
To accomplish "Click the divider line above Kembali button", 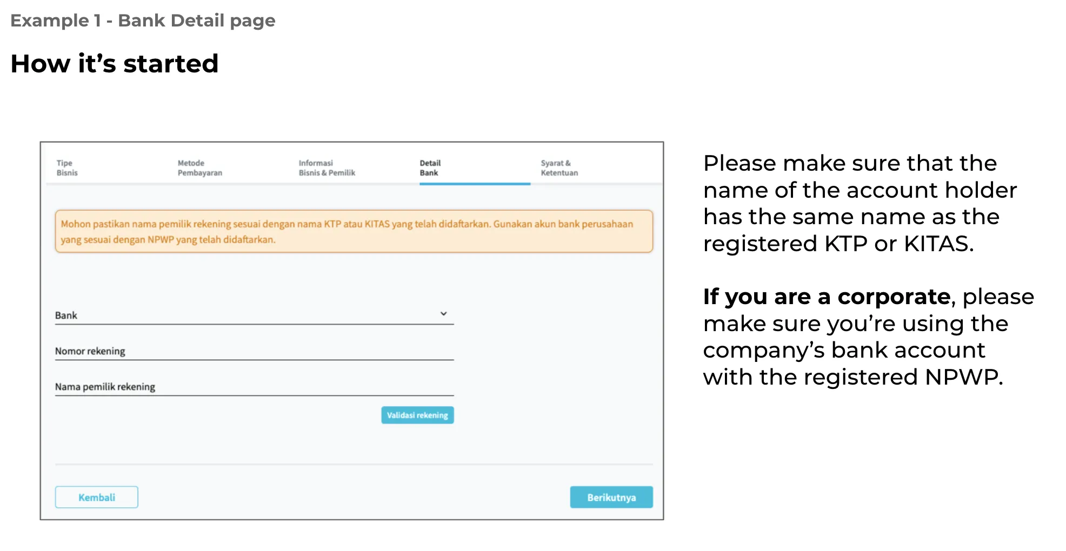I will coord(354,464).
